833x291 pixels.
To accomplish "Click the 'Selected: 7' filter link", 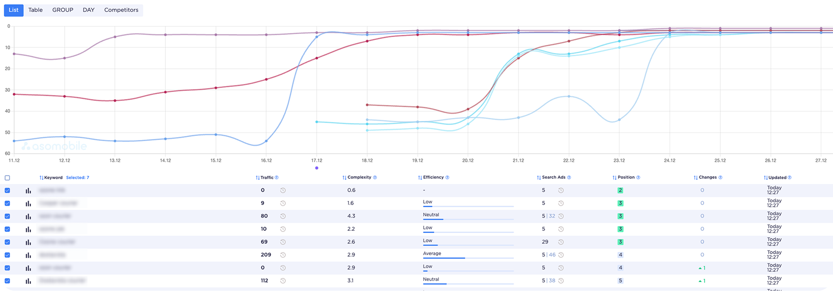I will point(78,178).
